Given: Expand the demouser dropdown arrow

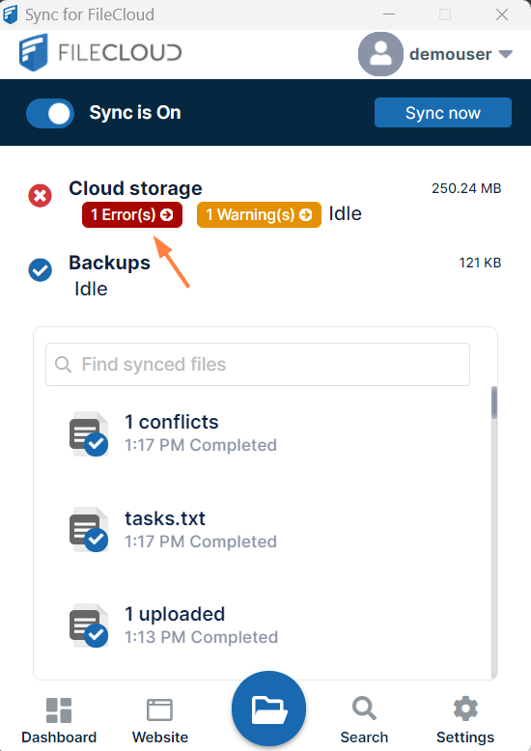Looking at the screenshot, I should pos(506,54).
